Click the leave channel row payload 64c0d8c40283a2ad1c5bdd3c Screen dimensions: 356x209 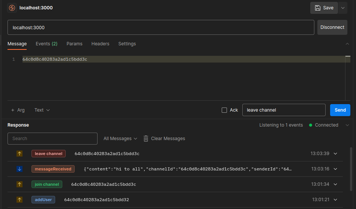point(107,154)
